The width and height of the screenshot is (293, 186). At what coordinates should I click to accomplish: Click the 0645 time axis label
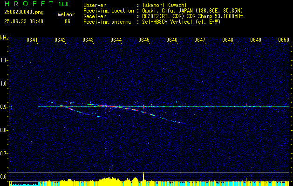144,40
